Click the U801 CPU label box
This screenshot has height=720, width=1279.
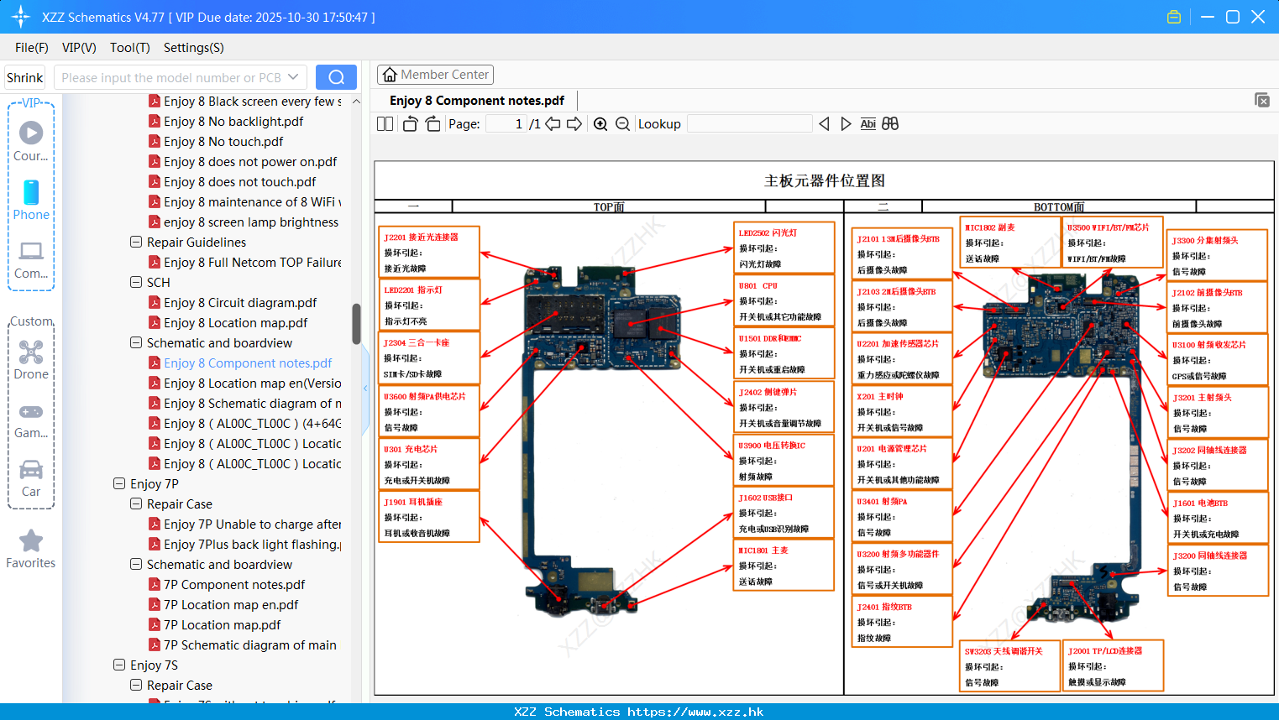click(784, 300)
